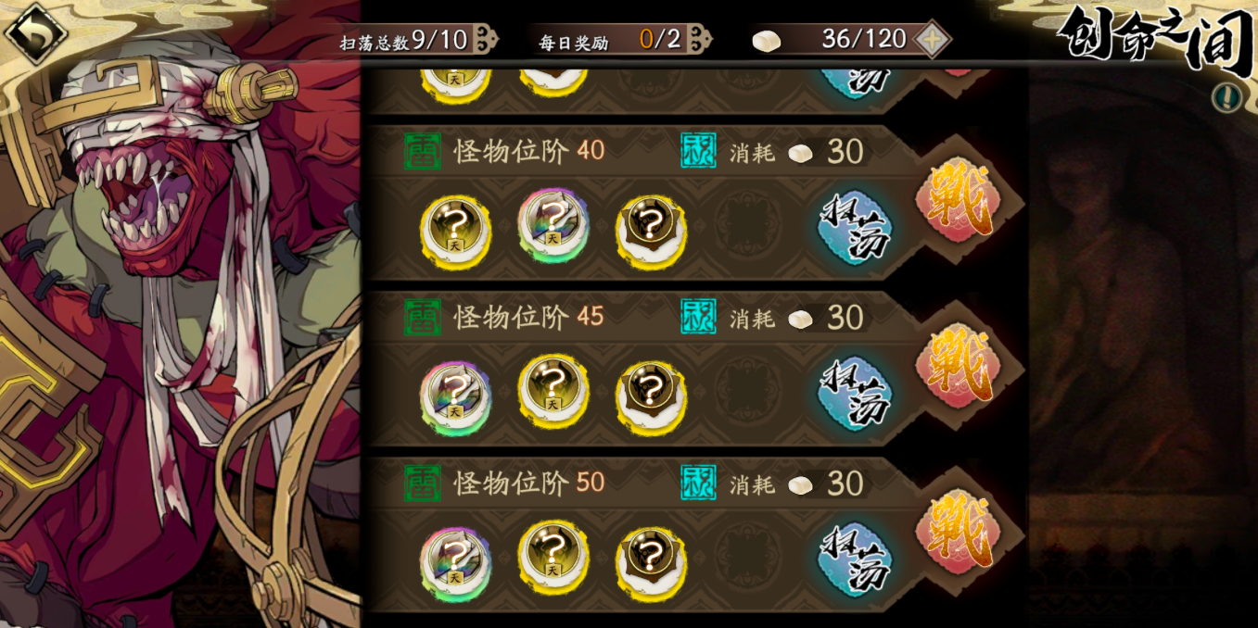Image resolution: width=1258 pixels, height=628 pixels.
Task: Select rainbow mystery reward in rank 45 row
Action: tap(455, 397)
